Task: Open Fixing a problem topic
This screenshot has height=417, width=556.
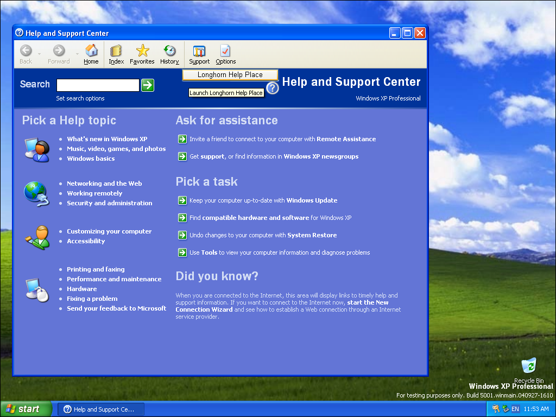Action: (92, 299)
